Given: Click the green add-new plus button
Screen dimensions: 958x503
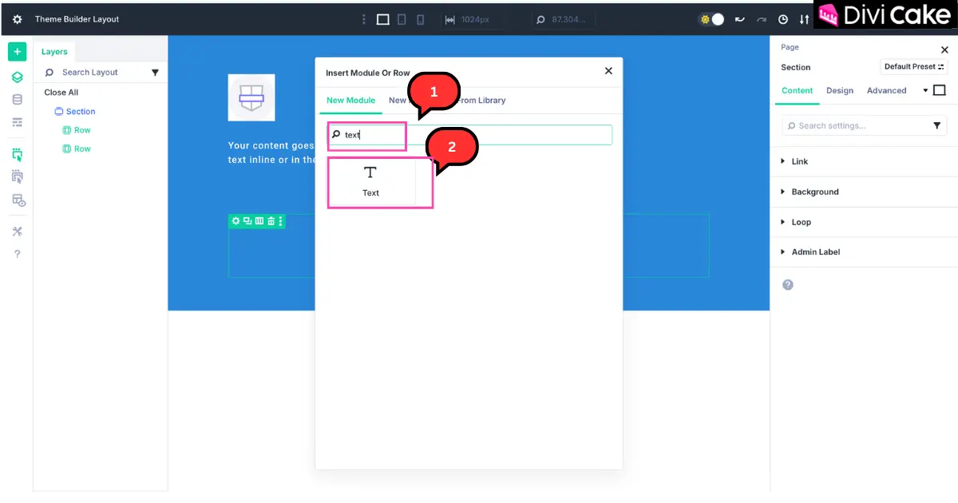Looking at the screenshot, I should point(18,52).
